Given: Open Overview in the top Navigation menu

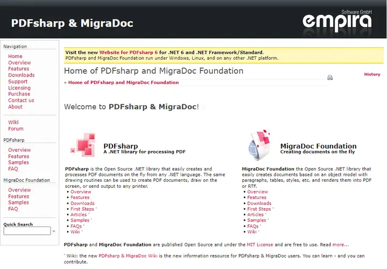Looking at the screenshot, I should [x=19, y=63].
